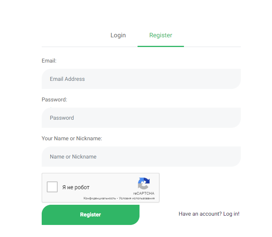This screenshot has height=237, width=272.
Task: Follow the "Log in!" link
Action: (231, 214)
